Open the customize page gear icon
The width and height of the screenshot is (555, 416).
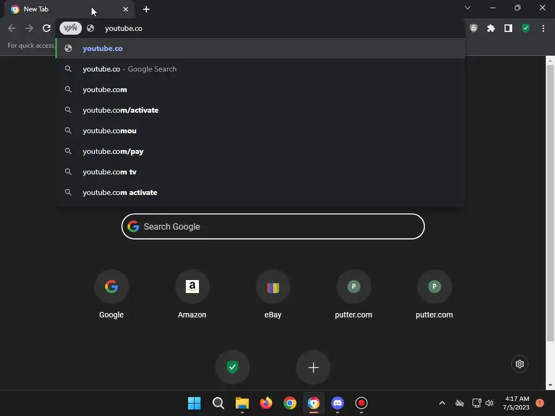click(x=520, y=364)
